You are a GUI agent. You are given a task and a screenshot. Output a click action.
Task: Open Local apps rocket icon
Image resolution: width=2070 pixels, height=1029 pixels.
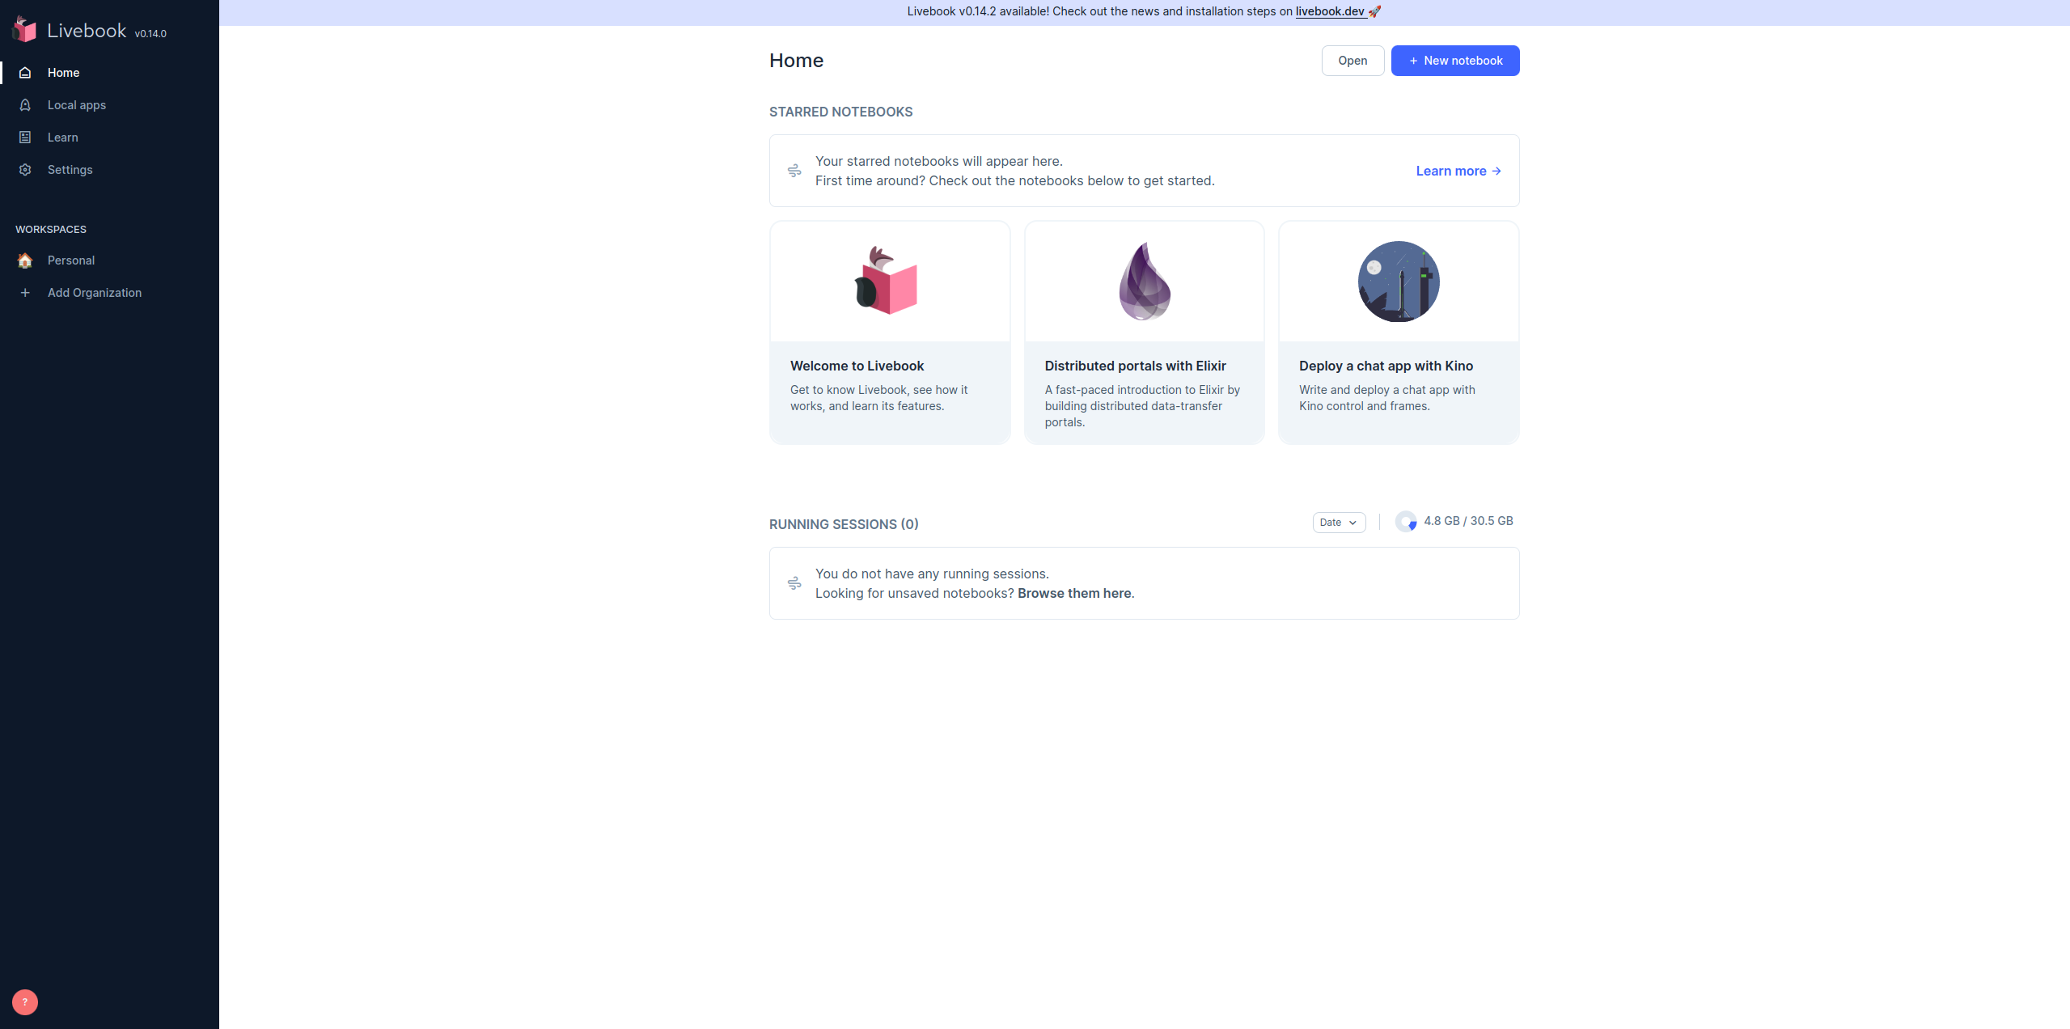tap(25, 105)
